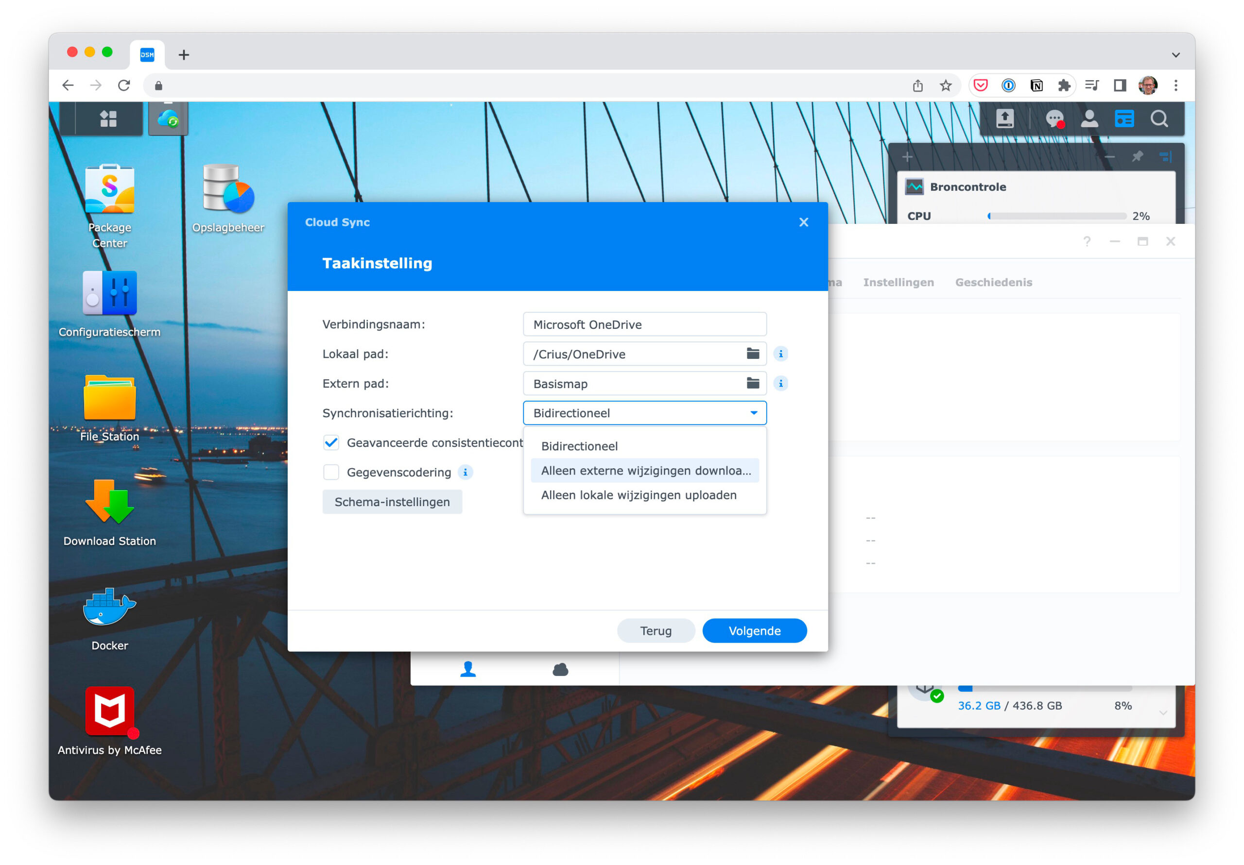
Task: Click the Cloud Sync taskbar icon
Action: coord(168,119)
